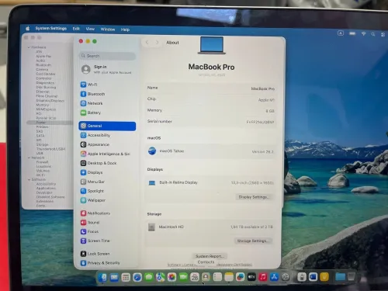Focus the Search field in System Settings
Screen dimensions: 388x291
[x=107, y=56]
